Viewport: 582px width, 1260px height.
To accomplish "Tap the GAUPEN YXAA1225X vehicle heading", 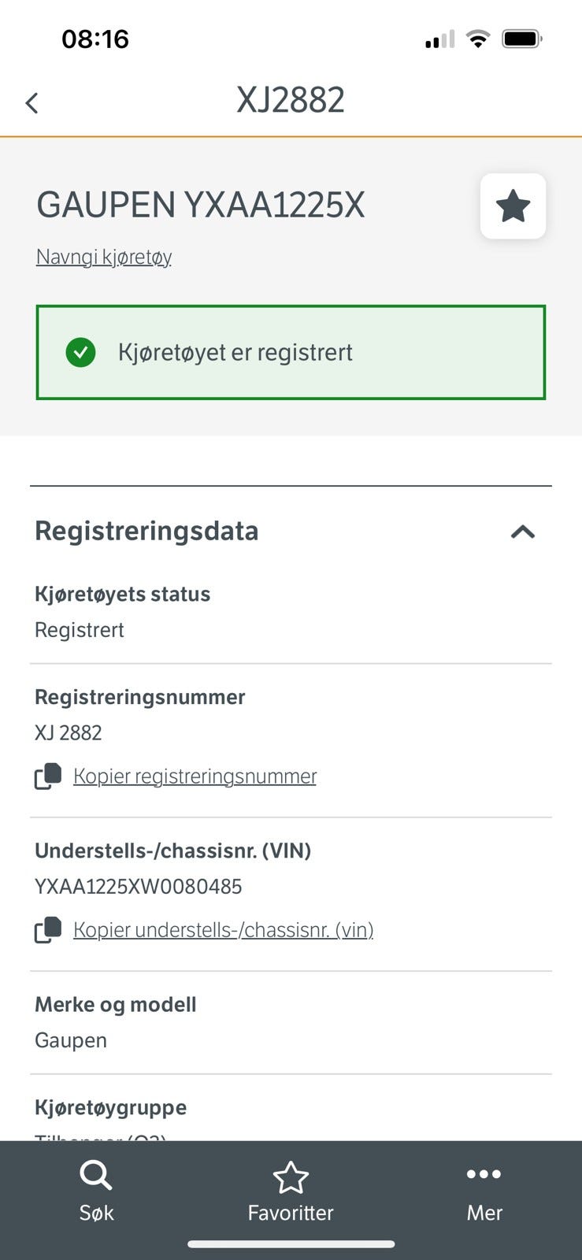I will (201, 205).
